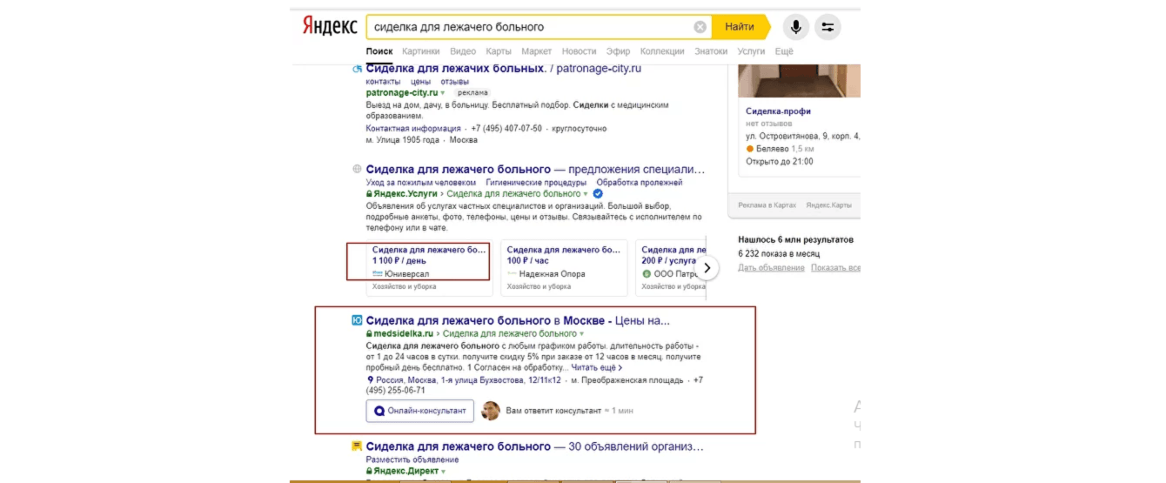Open the Уход за пожилым человеком sitelink

click(x=421, y=183)
